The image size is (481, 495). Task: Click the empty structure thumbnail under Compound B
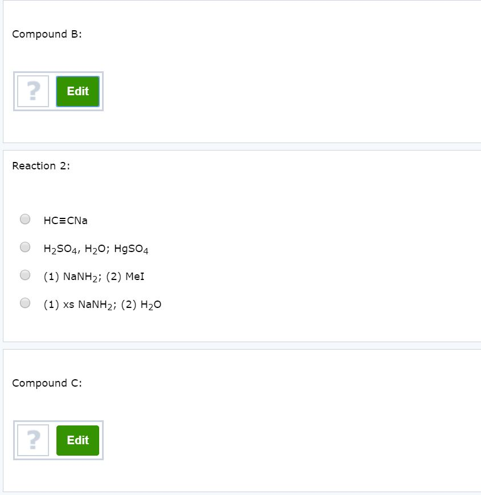32,91
